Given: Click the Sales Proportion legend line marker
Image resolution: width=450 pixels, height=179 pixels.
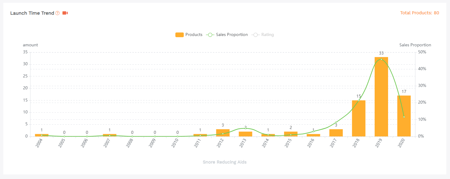Looking at the screenshot, I should tap(210, 35).
